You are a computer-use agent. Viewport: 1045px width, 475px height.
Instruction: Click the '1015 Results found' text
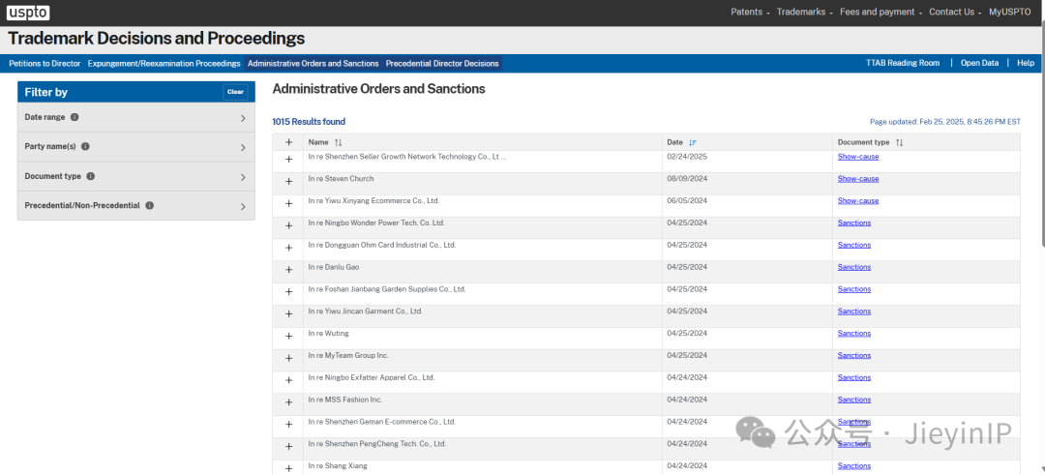click(x=309, y=122)
